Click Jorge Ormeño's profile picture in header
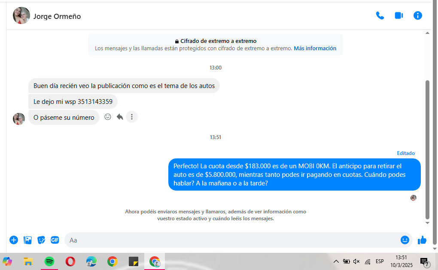Screen dimensions: 438x270 pos(21,16)
